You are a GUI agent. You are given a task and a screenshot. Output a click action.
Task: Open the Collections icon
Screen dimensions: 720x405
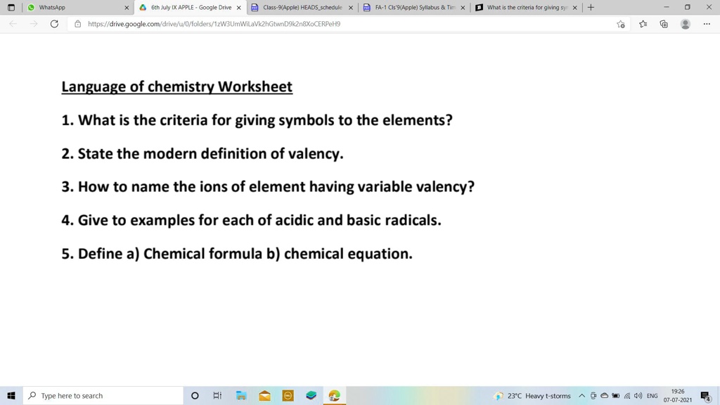click(664, 24)
